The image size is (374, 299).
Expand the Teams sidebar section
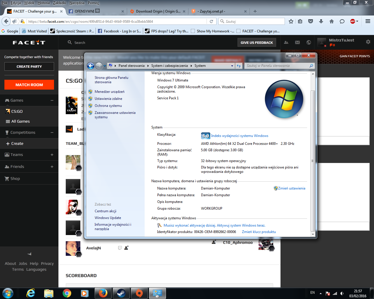click(x=52, y=155)
